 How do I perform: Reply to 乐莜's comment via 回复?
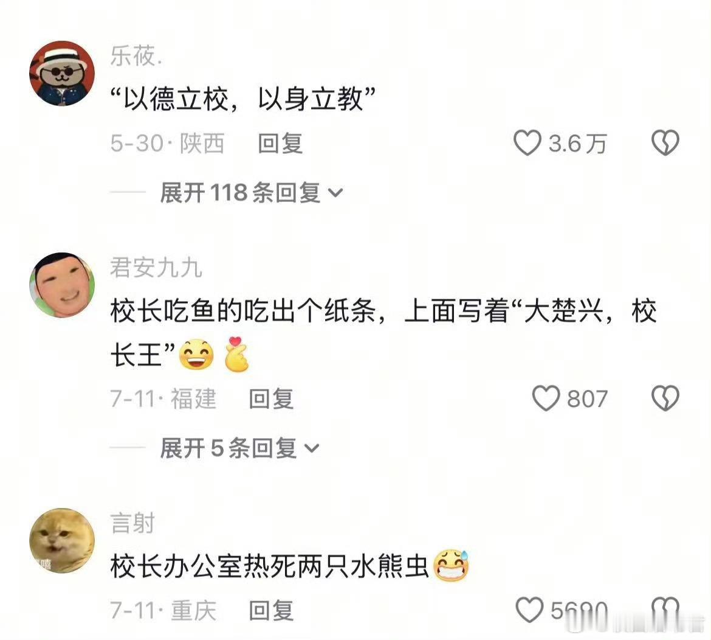[280, 144]
